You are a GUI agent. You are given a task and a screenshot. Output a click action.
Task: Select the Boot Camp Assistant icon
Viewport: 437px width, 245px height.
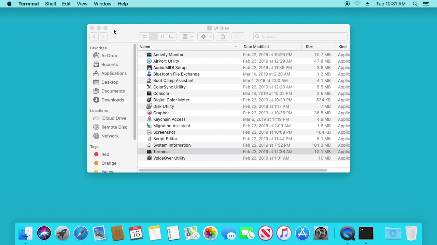(149, 80)
